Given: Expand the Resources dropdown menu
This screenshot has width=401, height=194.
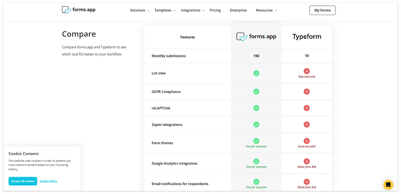Looking at the screenshot, I should [267, 10].
